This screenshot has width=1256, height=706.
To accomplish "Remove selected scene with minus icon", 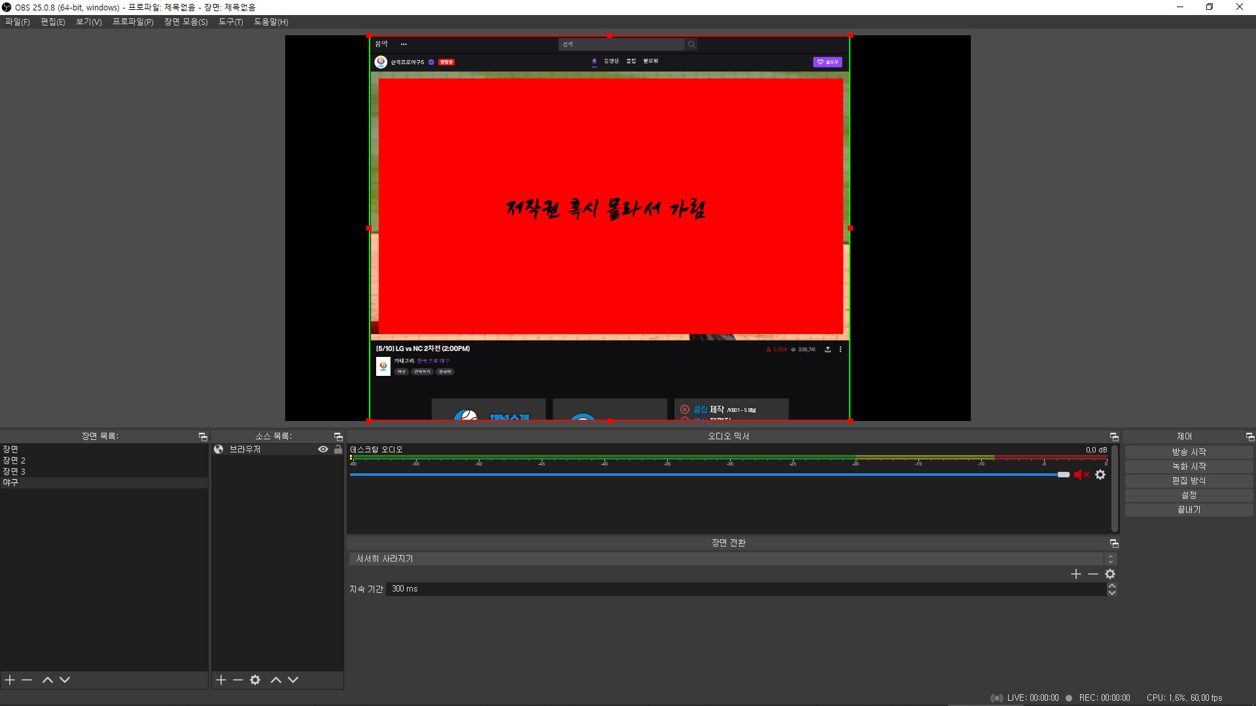I will 27,680.
